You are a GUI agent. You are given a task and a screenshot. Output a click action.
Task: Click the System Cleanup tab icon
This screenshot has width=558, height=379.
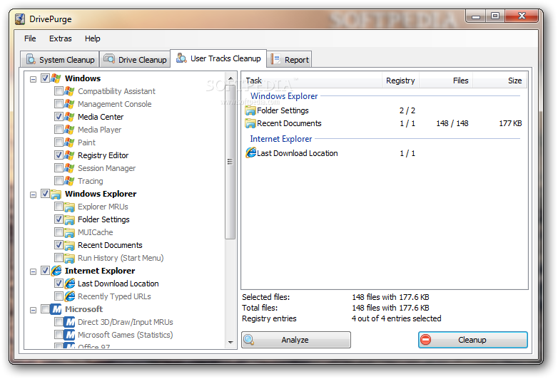[31, 59]
